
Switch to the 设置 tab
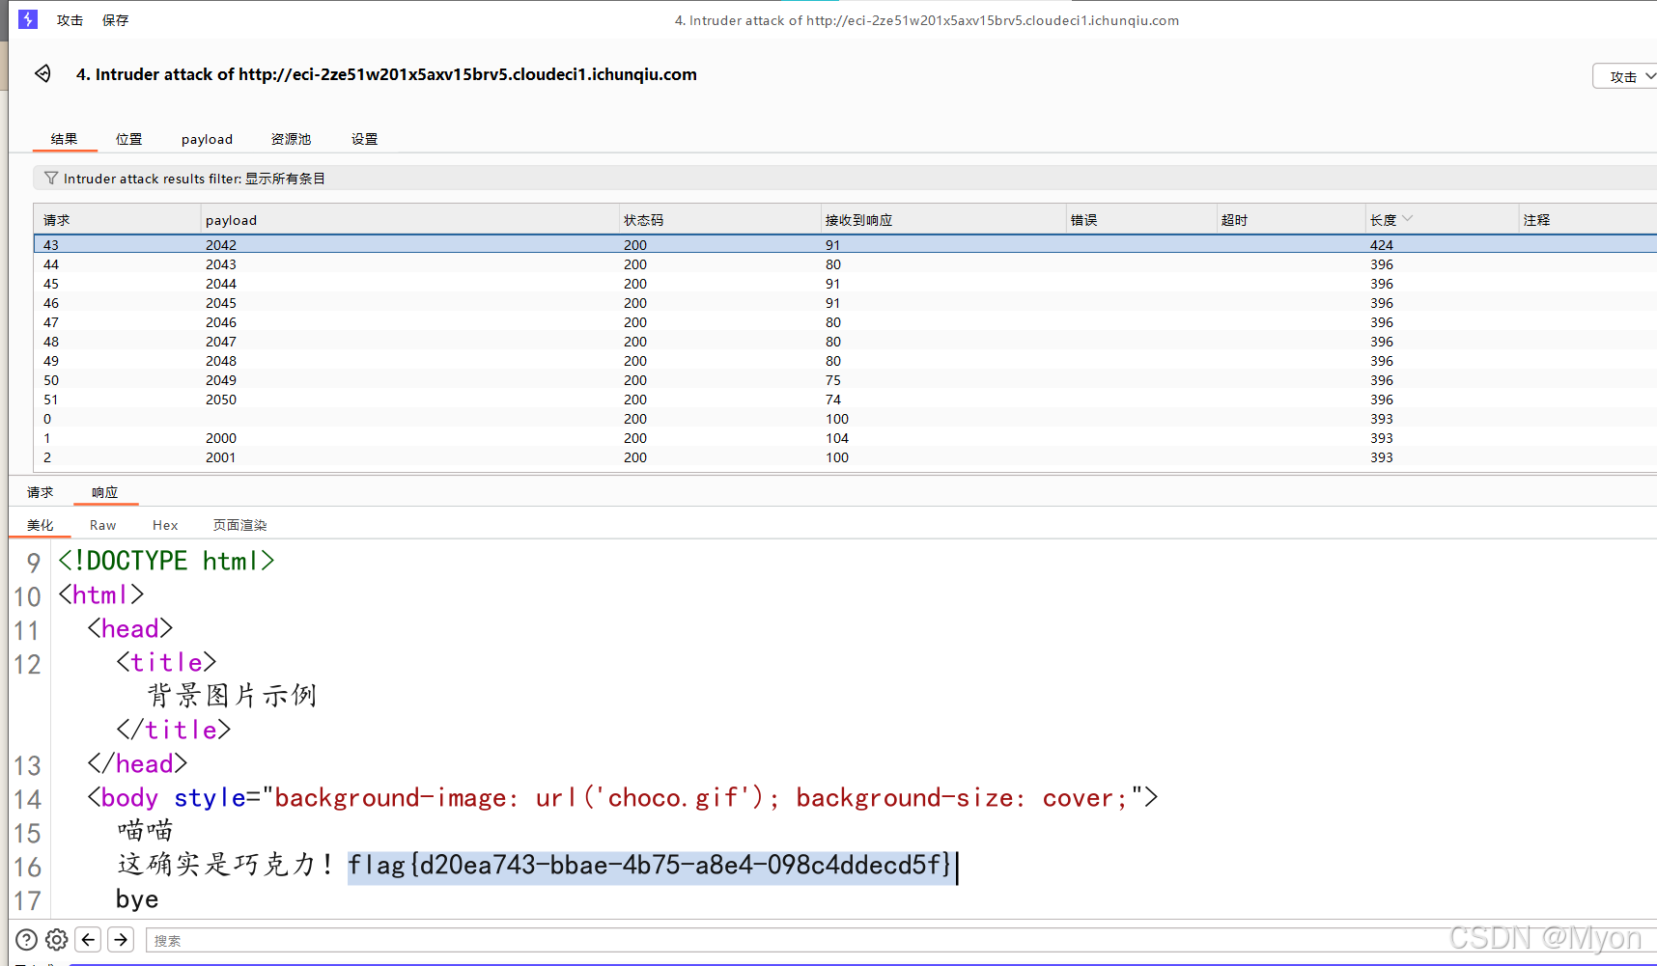[x=364, y=139]
